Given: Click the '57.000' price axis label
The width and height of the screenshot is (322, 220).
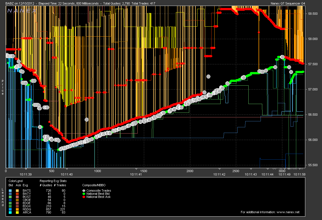Looking at the screenshot, I should 313,89.
